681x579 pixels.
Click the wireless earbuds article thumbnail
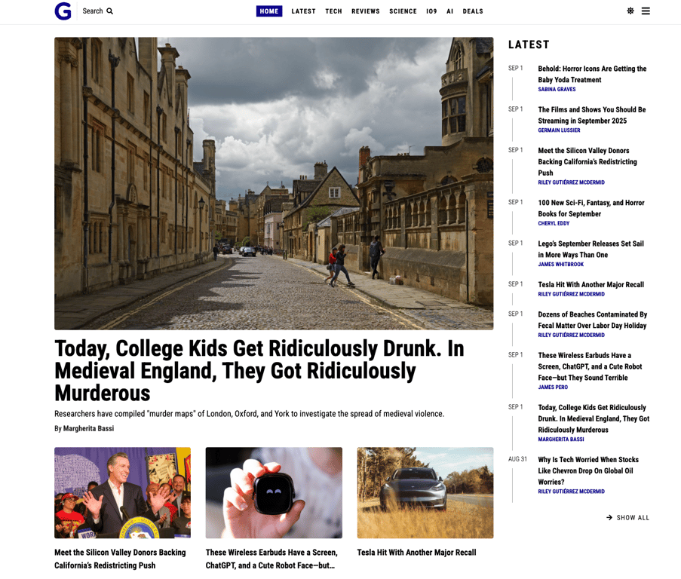[274, 493]
